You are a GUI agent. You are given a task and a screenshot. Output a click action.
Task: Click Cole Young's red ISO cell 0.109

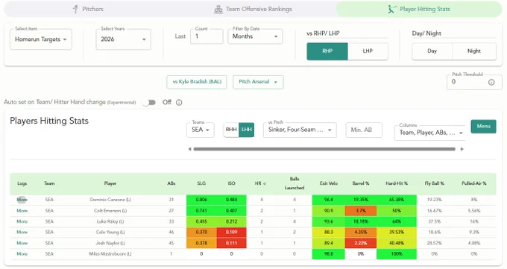(232, 232)
